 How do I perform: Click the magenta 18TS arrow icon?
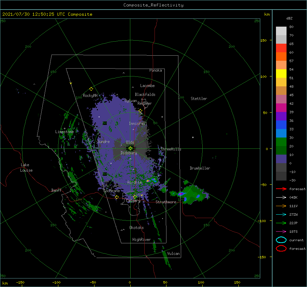click(281, 232)
